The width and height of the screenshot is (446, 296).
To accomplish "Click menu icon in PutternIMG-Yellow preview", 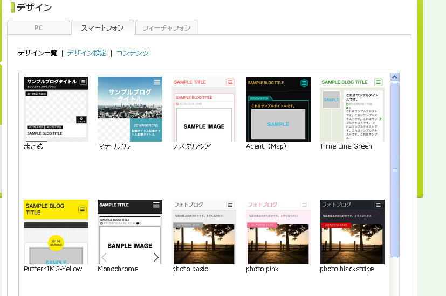I will coord(82,209).
